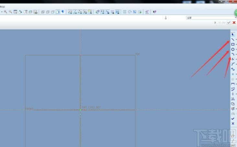Select the Use Edge tool
The image size is (237, 147).
233,79
